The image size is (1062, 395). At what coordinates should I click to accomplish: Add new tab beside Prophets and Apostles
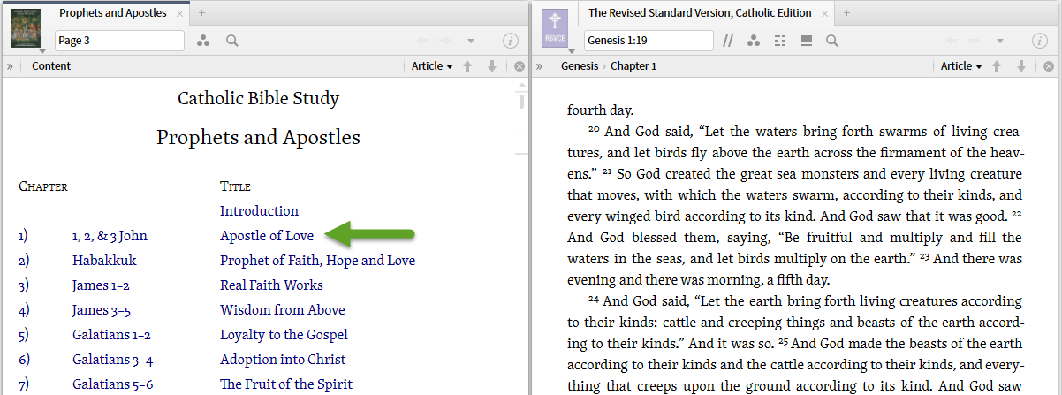202,13
